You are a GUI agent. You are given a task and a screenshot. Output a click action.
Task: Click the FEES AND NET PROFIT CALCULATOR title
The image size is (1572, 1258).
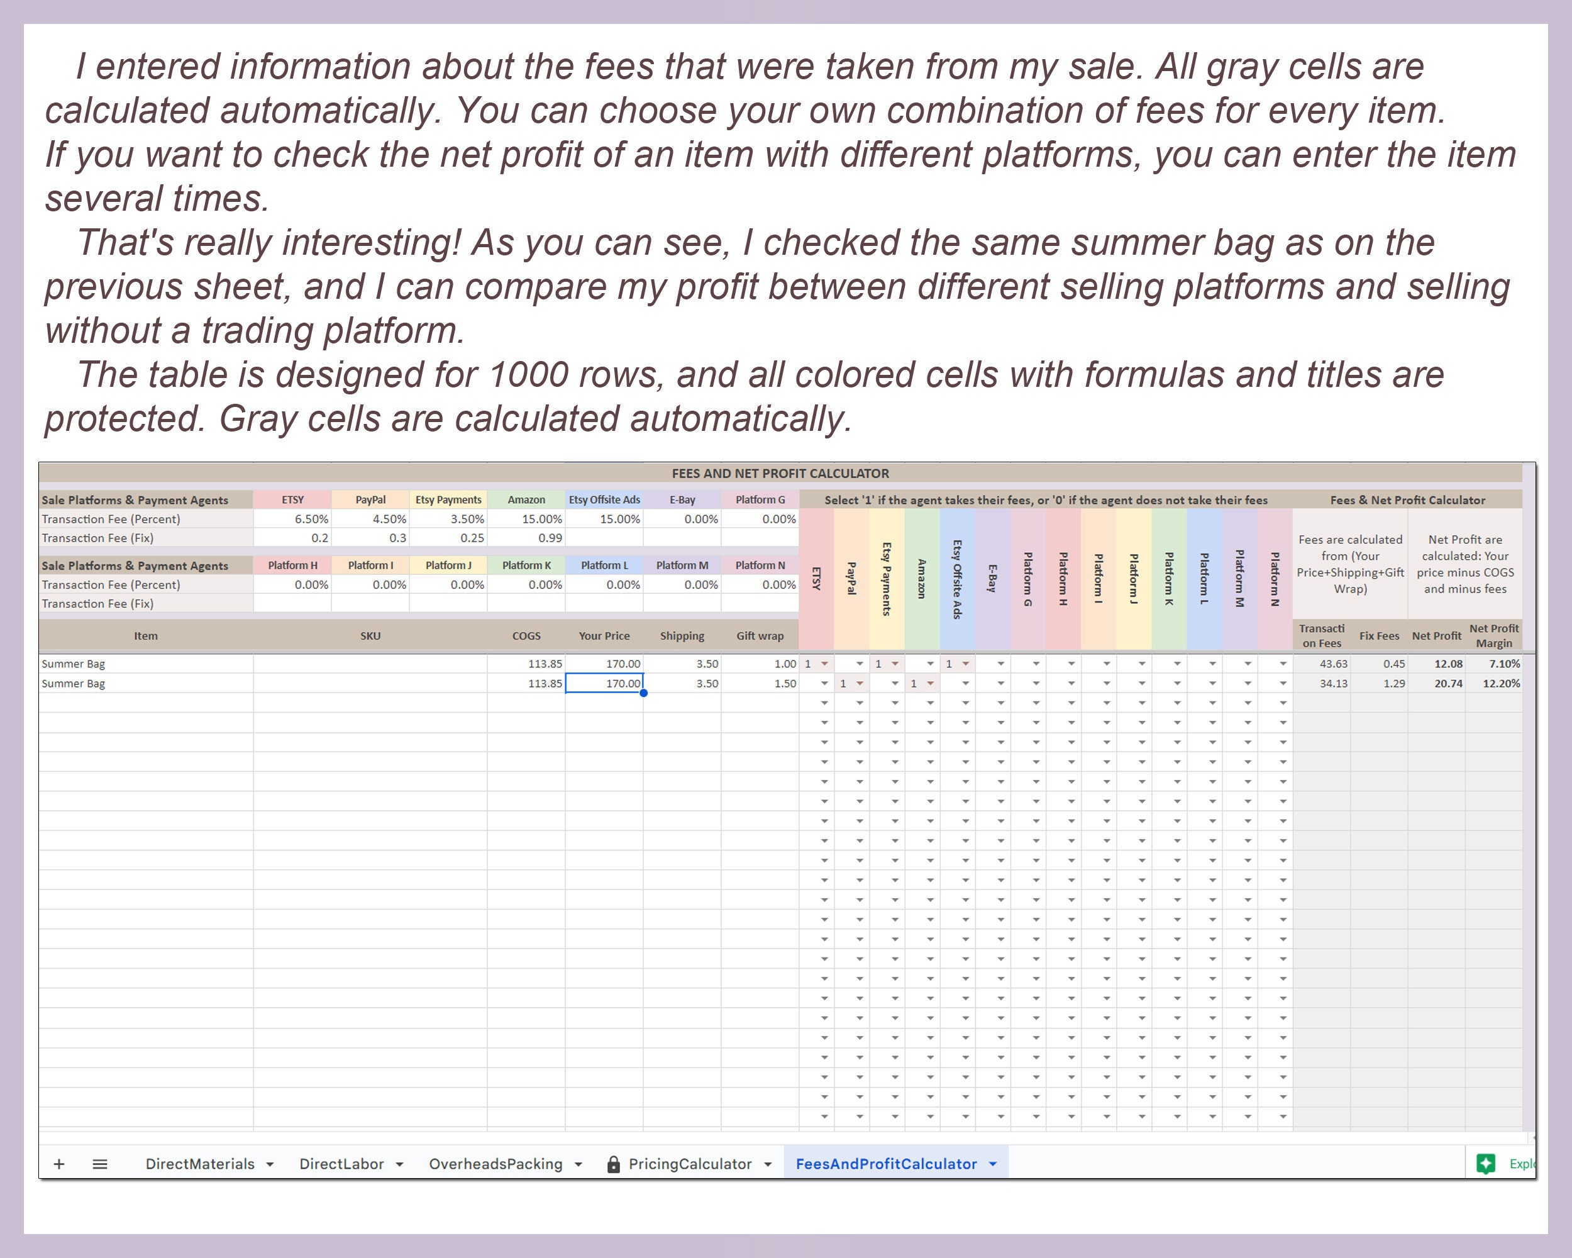[x=780, y=473]
